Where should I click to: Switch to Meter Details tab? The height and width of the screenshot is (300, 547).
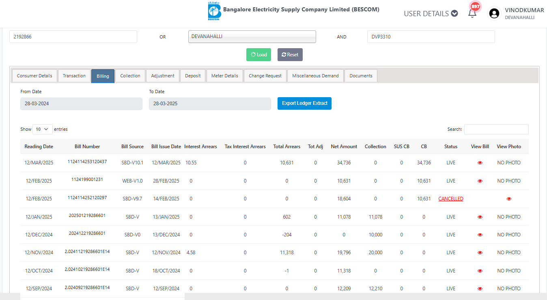[225, 76]
